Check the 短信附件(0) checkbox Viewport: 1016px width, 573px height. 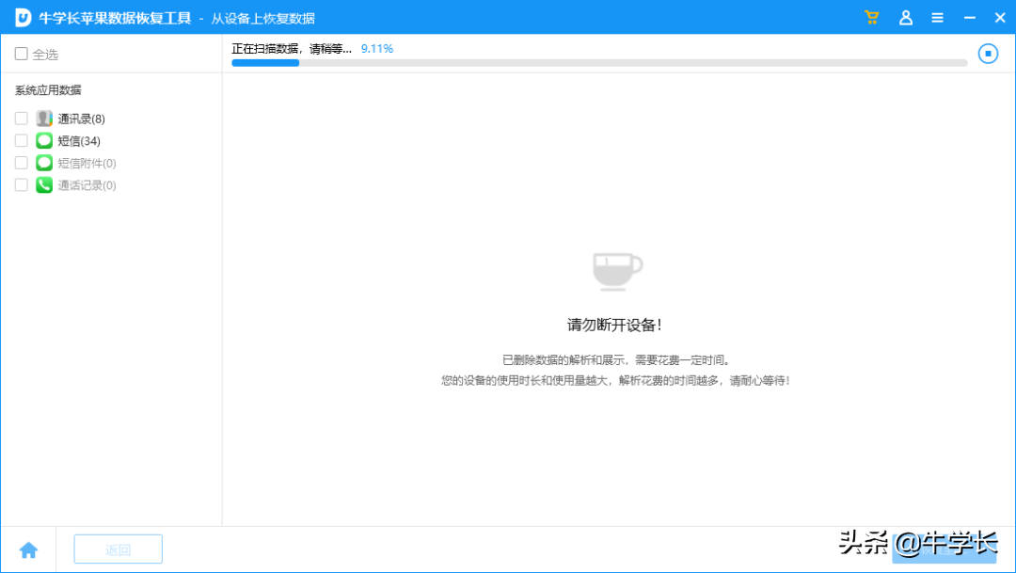pos(21,162)
